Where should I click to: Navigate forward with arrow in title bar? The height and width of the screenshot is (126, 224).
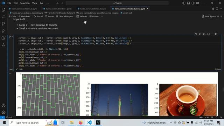point(62,3)
